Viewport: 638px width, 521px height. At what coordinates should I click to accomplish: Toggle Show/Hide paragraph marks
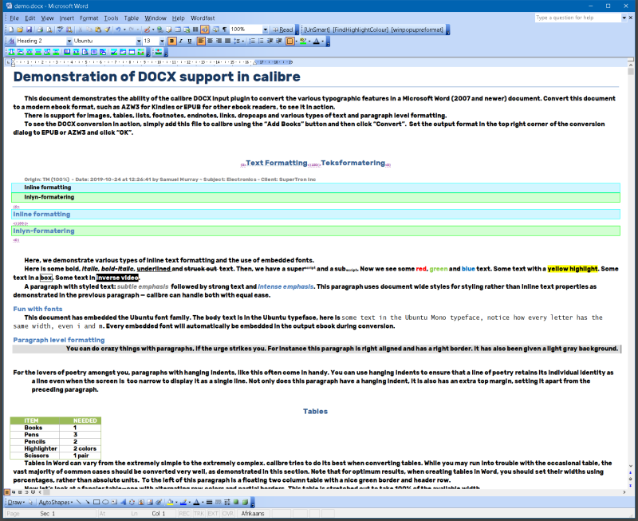[x=225, y=30]
